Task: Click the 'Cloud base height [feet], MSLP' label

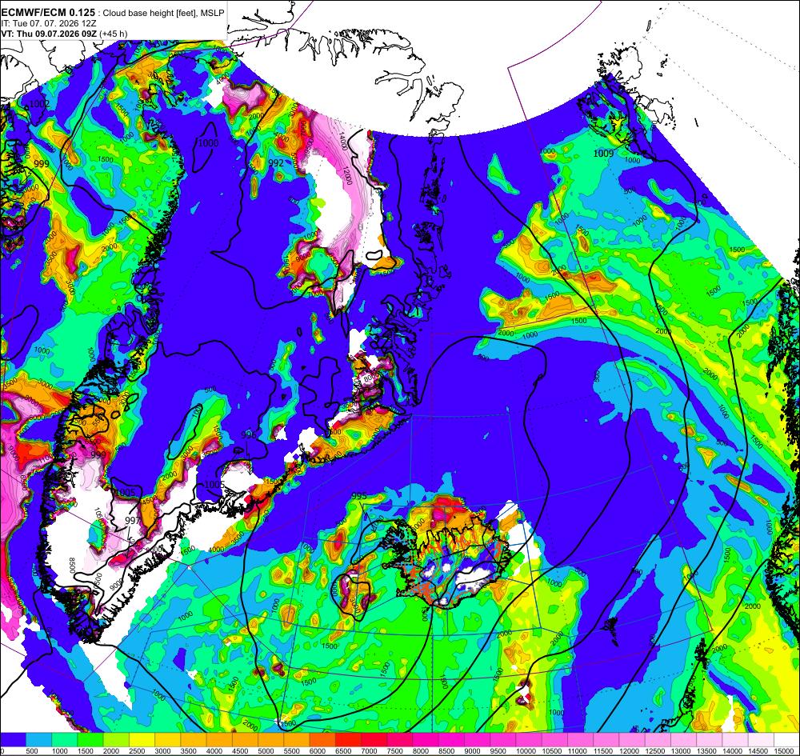Action: point(163,13)
